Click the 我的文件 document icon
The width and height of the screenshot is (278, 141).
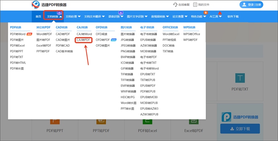click(195, 4)
